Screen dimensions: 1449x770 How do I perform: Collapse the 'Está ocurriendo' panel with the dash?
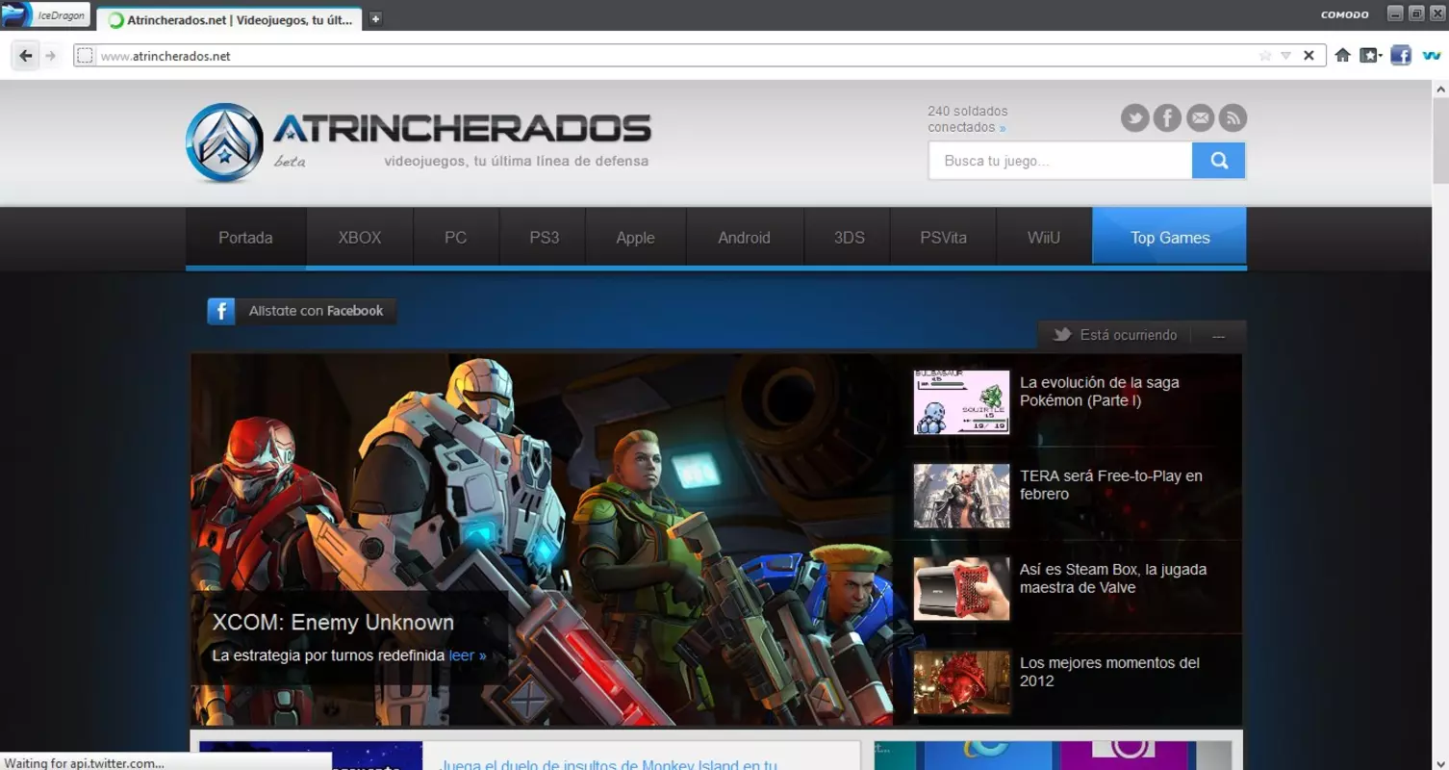[1219, 336]
